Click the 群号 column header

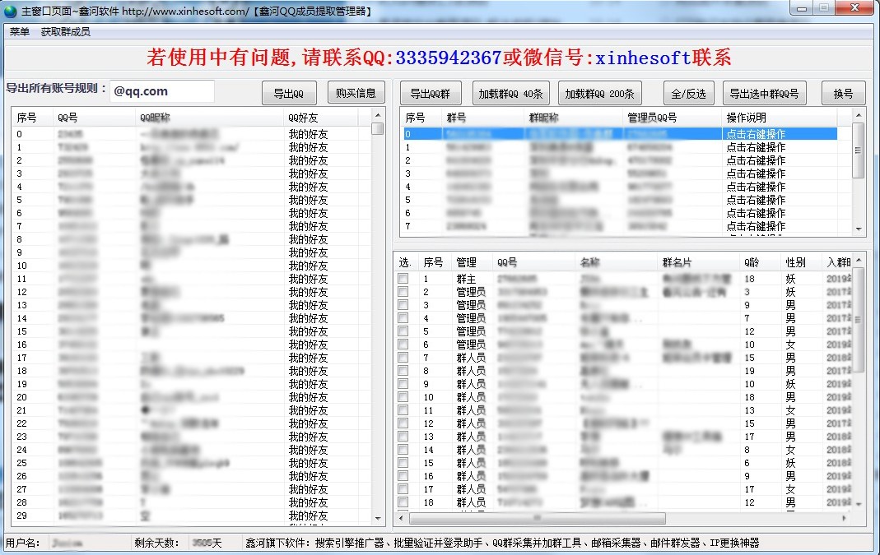click(x=483, y=118)
